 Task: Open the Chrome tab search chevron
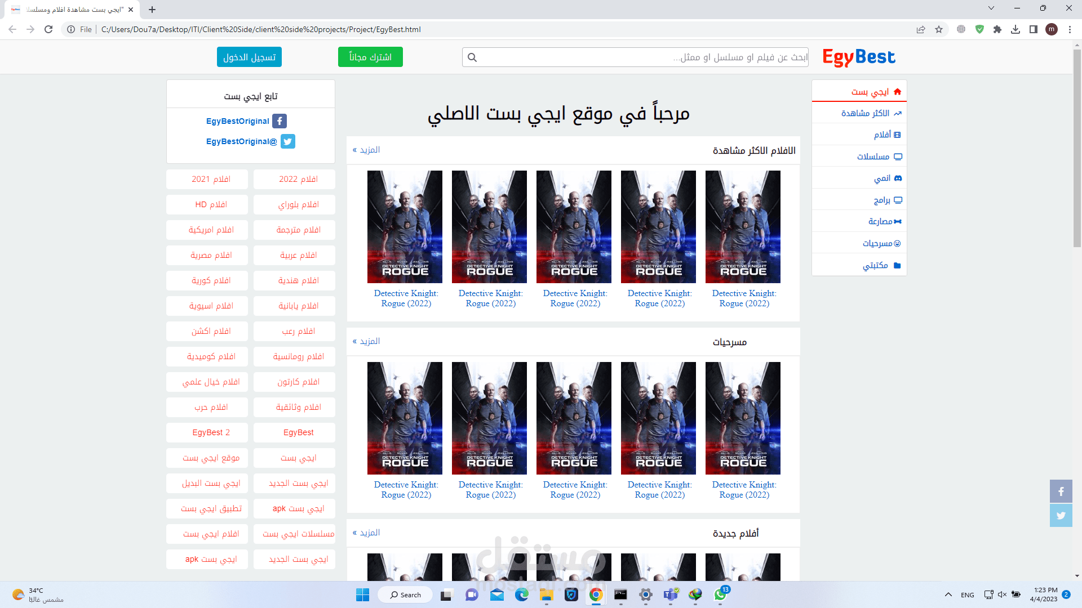(991, 8)
